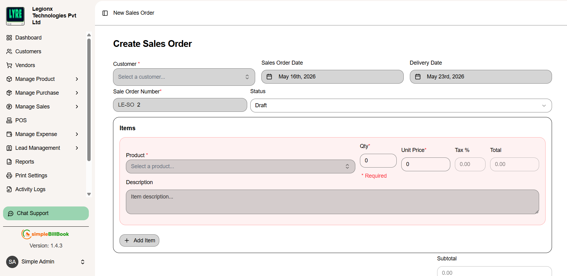
Task: Click the Activity Logs file icon
Action: (9, 189)
